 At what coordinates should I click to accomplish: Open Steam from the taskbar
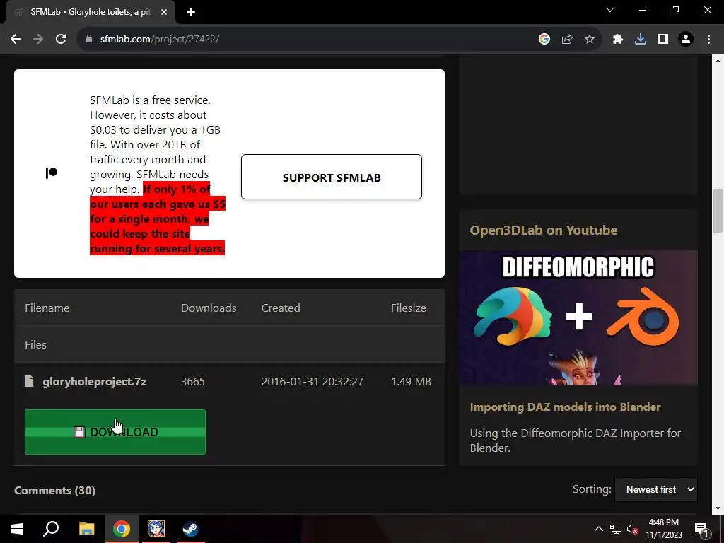pyautogui.click(x=191, y=529)
